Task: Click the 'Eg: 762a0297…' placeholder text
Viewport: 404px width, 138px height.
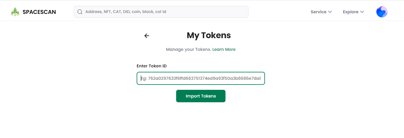Action: [x=201, y=79]
